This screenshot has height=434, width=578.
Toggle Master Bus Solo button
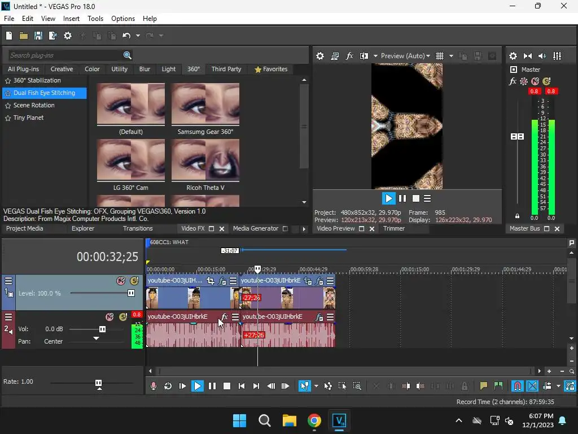[546, 81]
